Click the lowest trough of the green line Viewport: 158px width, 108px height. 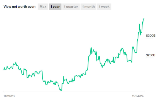click(61, 90)
